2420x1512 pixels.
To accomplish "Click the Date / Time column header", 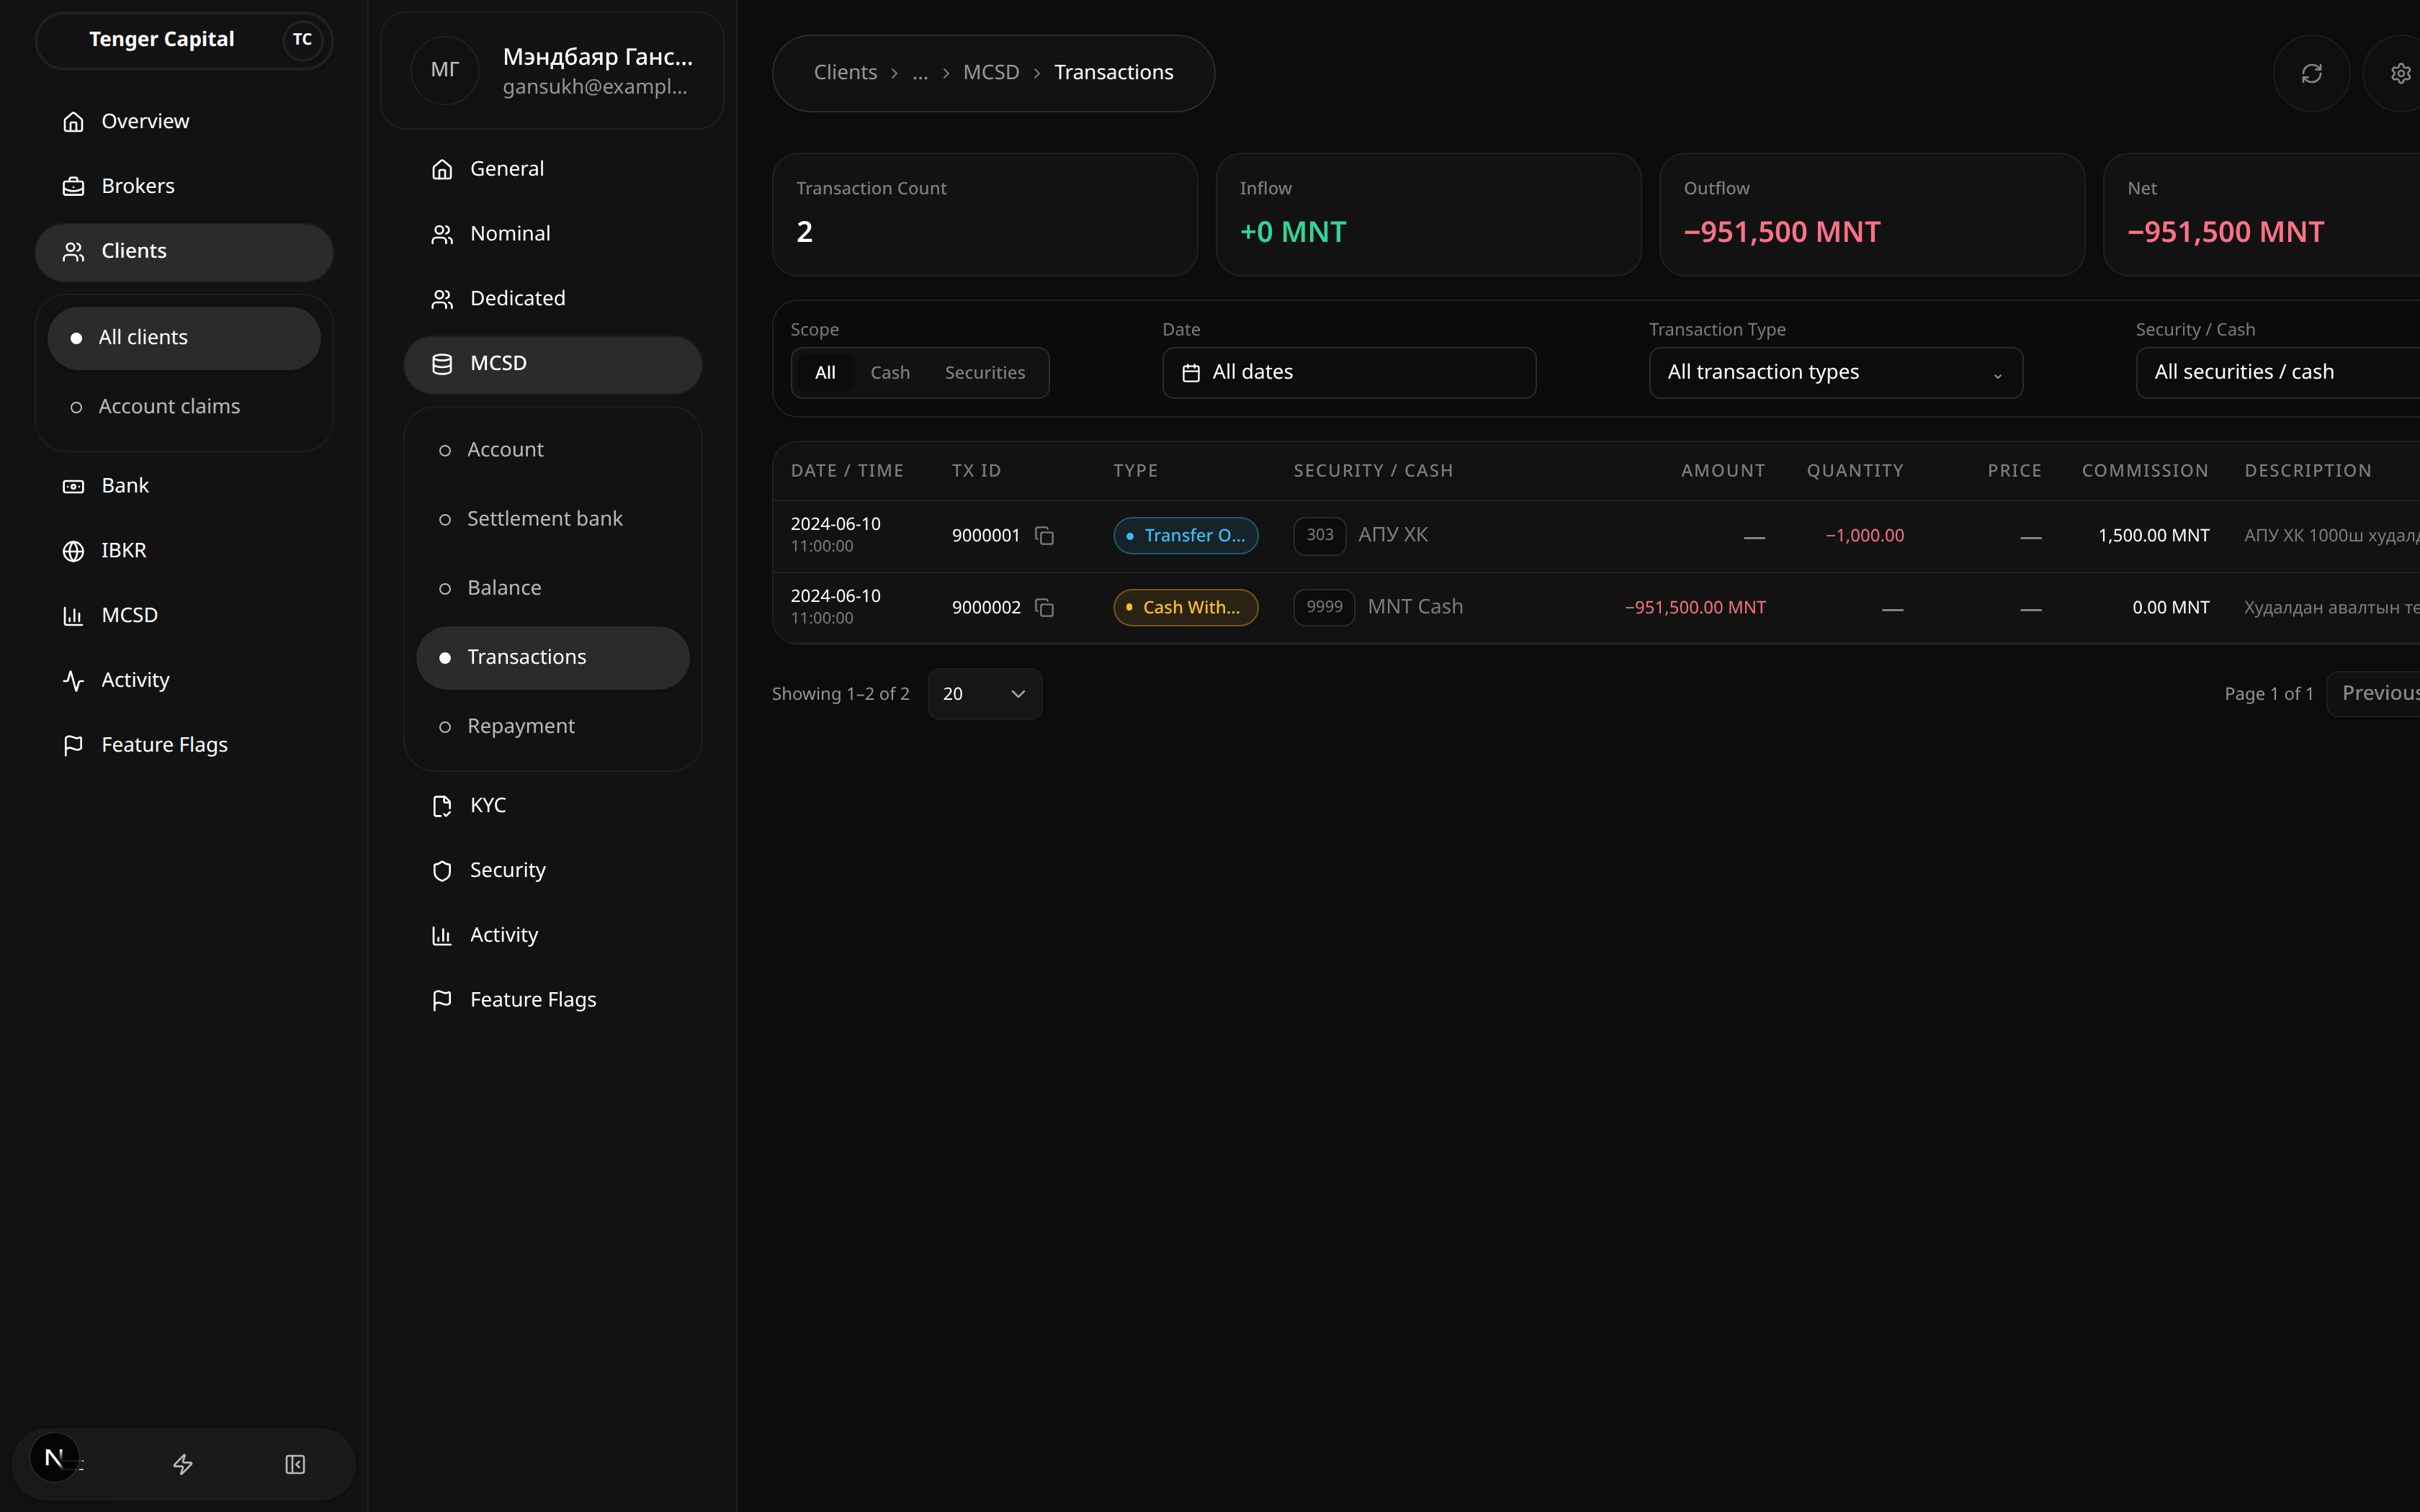I will 847,471.
